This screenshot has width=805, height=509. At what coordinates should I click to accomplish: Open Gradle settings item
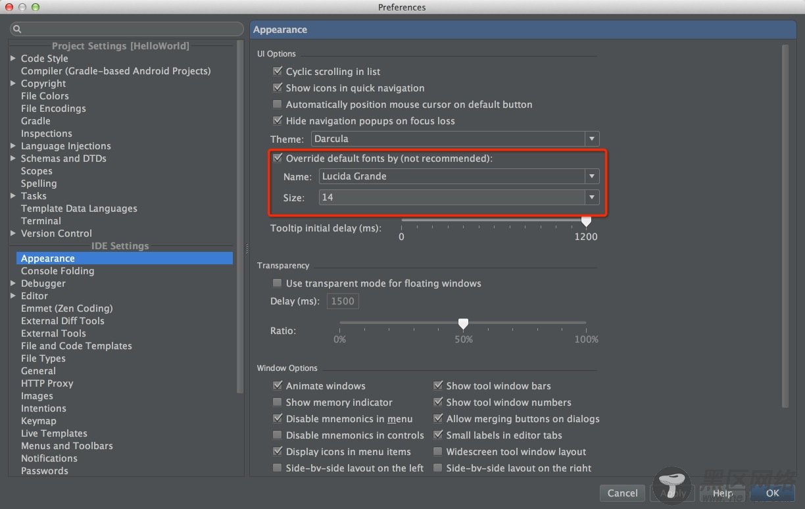click(36, 121)
